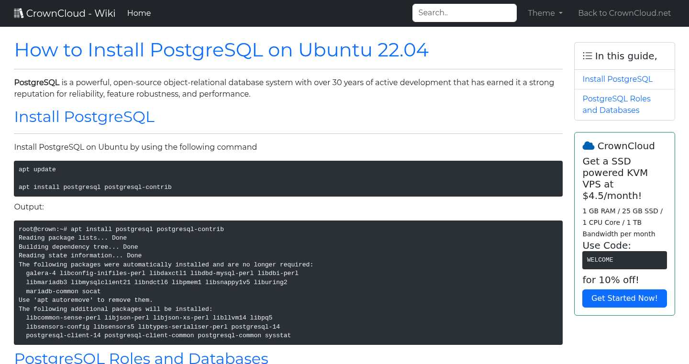Click the Theme dropdown caret
This screenshot has width=689, height=364.
click(560, 13)
